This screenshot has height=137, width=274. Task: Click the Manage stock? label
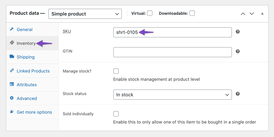tap(77, 71)
